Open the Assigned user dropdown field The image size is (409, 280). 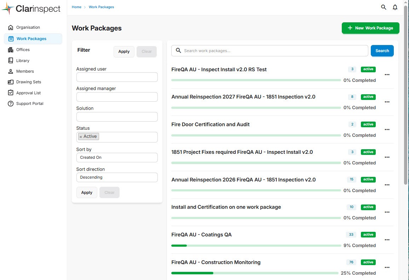coord(117,77)
